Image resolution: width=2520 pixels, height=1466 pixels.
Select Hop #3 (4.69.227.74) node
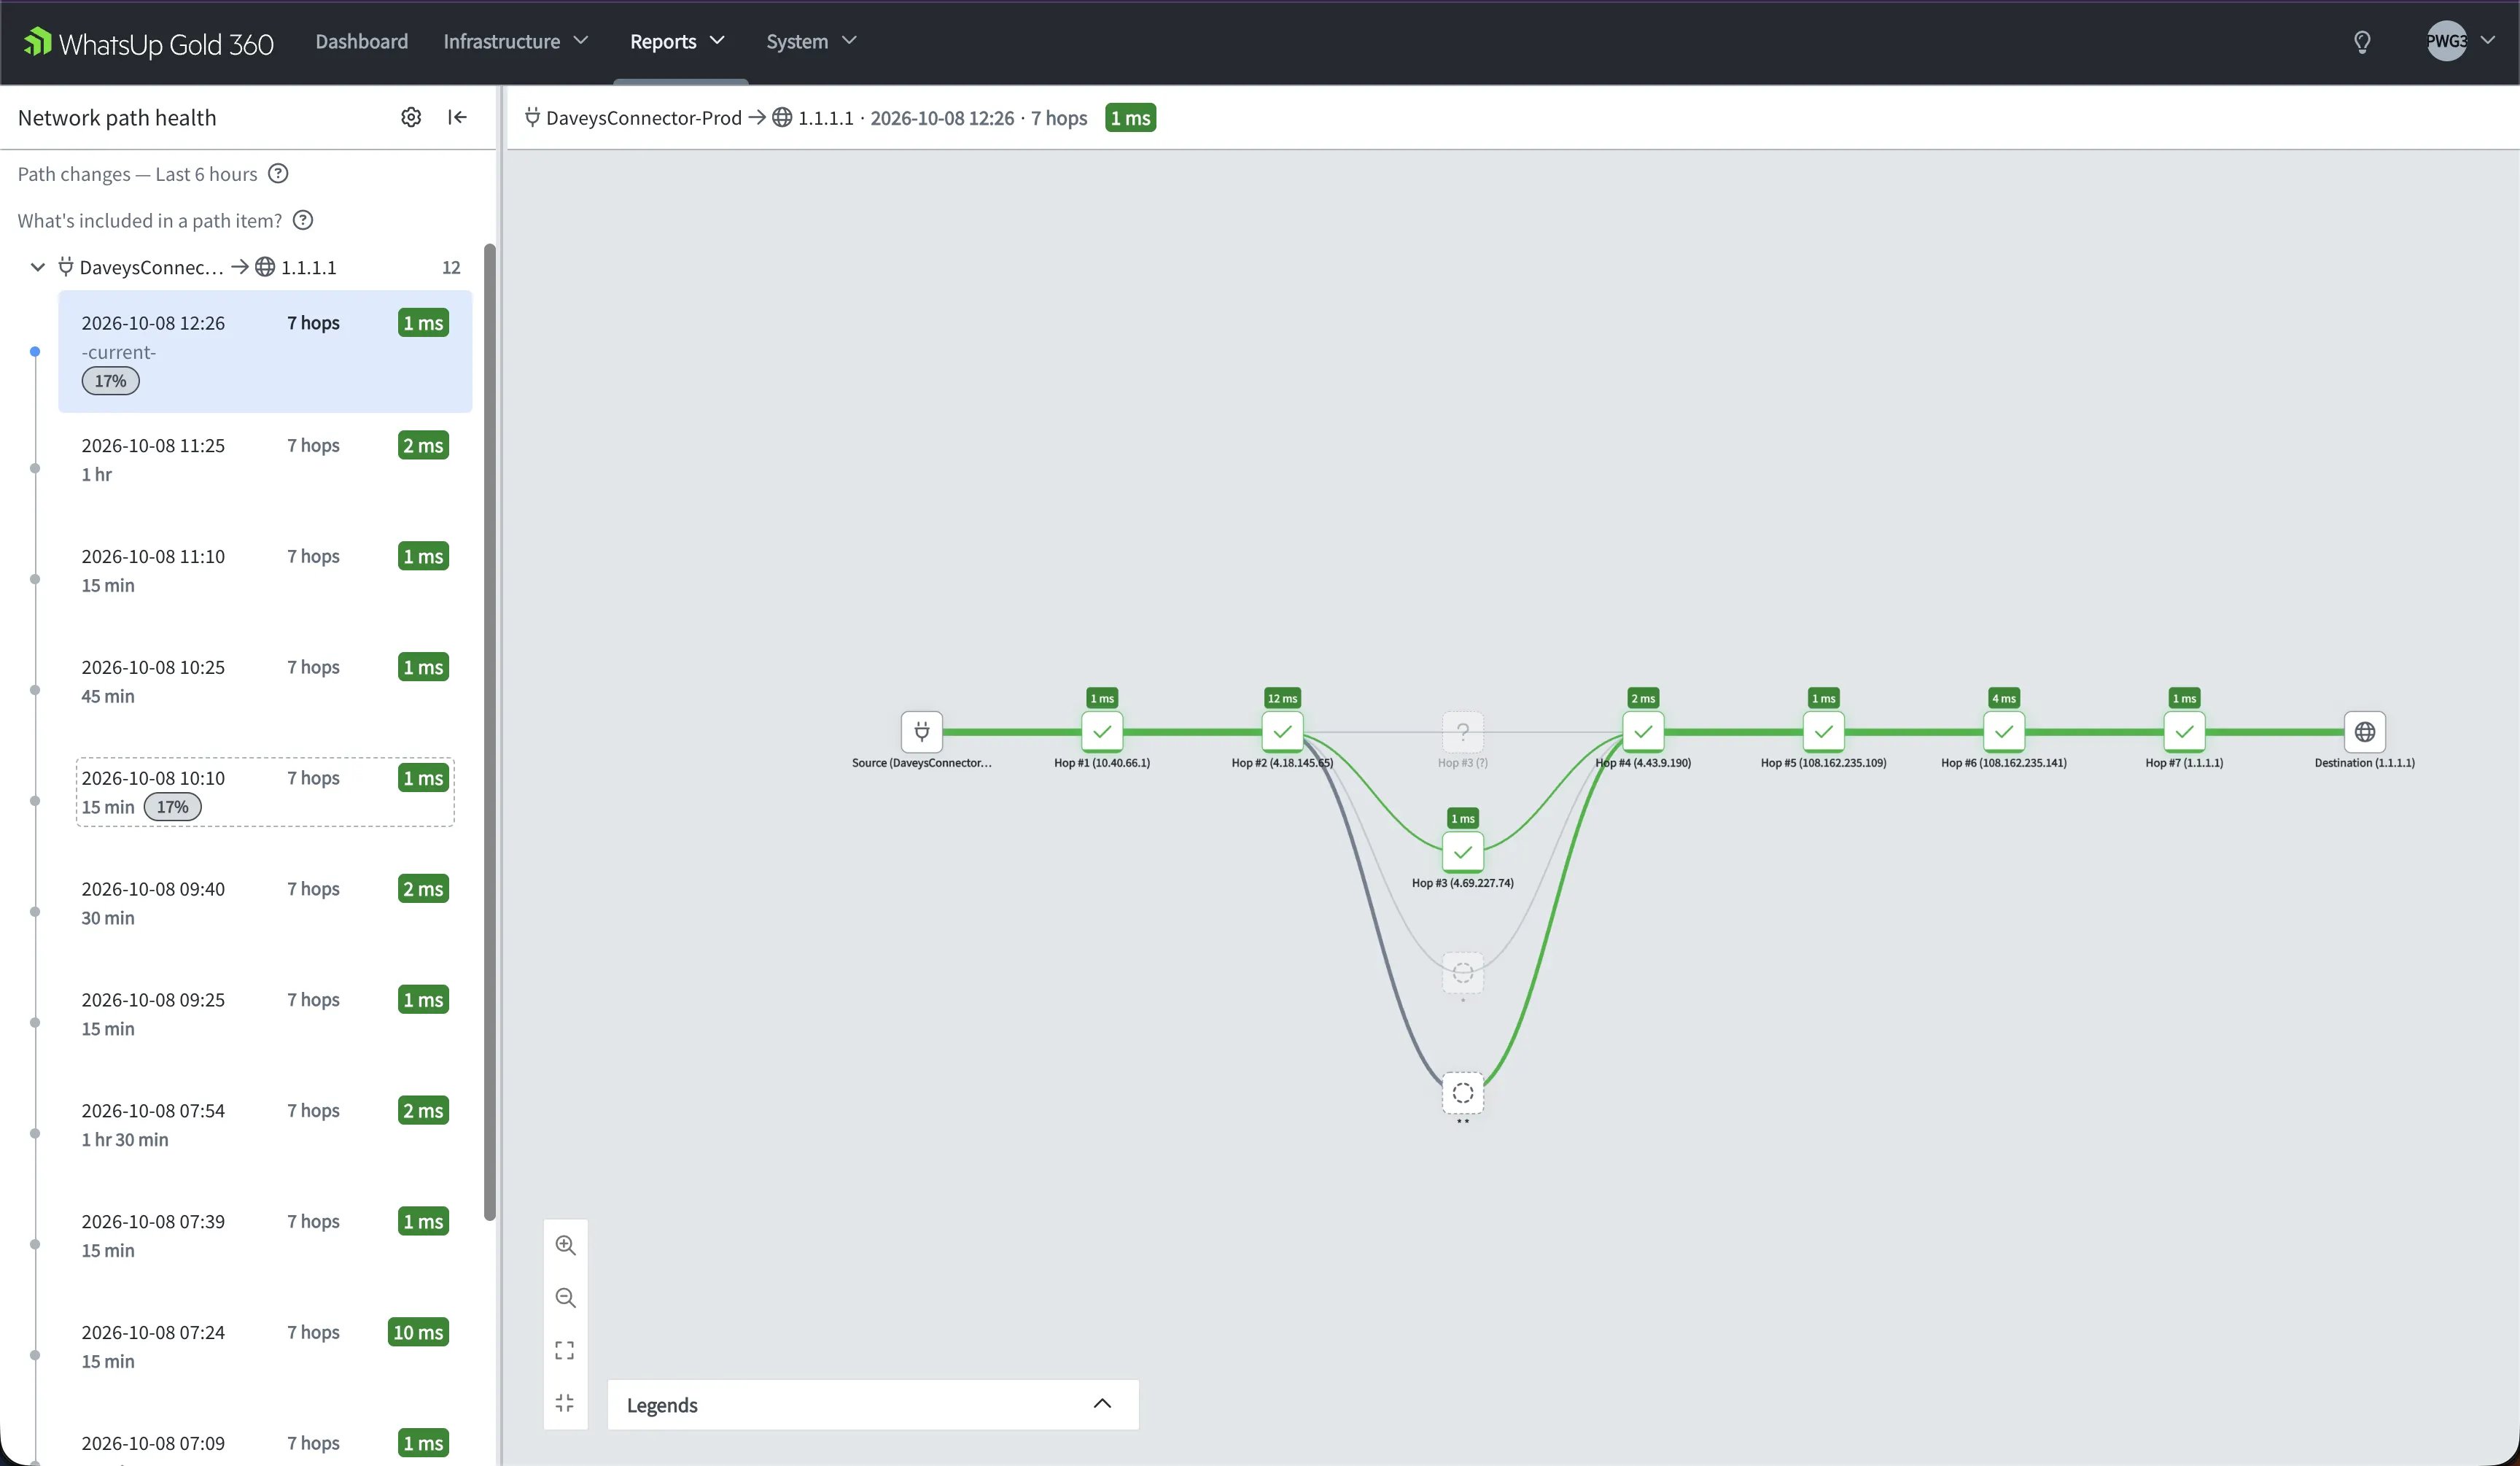(x=1463, y=852)
